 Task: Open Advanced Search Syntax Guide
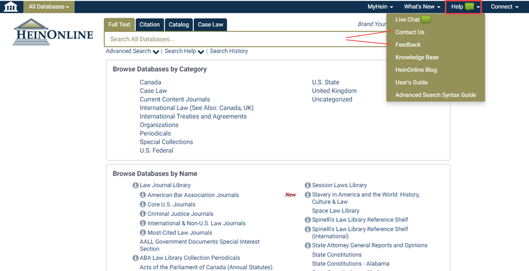coord(435,95)
